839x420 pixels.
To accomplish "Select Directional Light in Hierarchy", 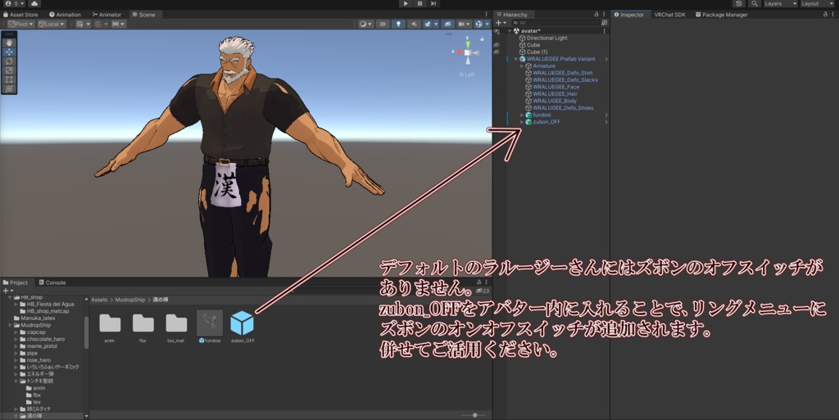I will point(546,38).
